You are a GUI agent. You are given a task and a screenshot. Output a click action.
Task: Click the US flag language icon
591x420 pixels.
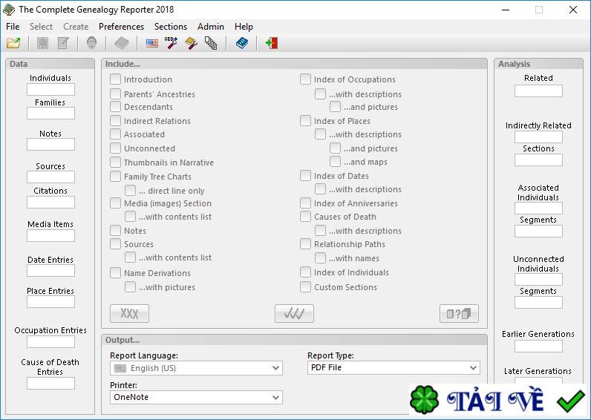[x=152, y=43]
